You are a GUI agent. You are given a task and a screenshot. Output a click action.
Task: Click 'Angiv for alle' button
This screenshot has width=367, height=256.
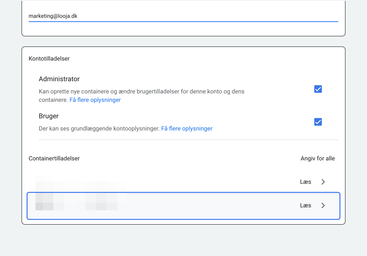tap(318, 159)
